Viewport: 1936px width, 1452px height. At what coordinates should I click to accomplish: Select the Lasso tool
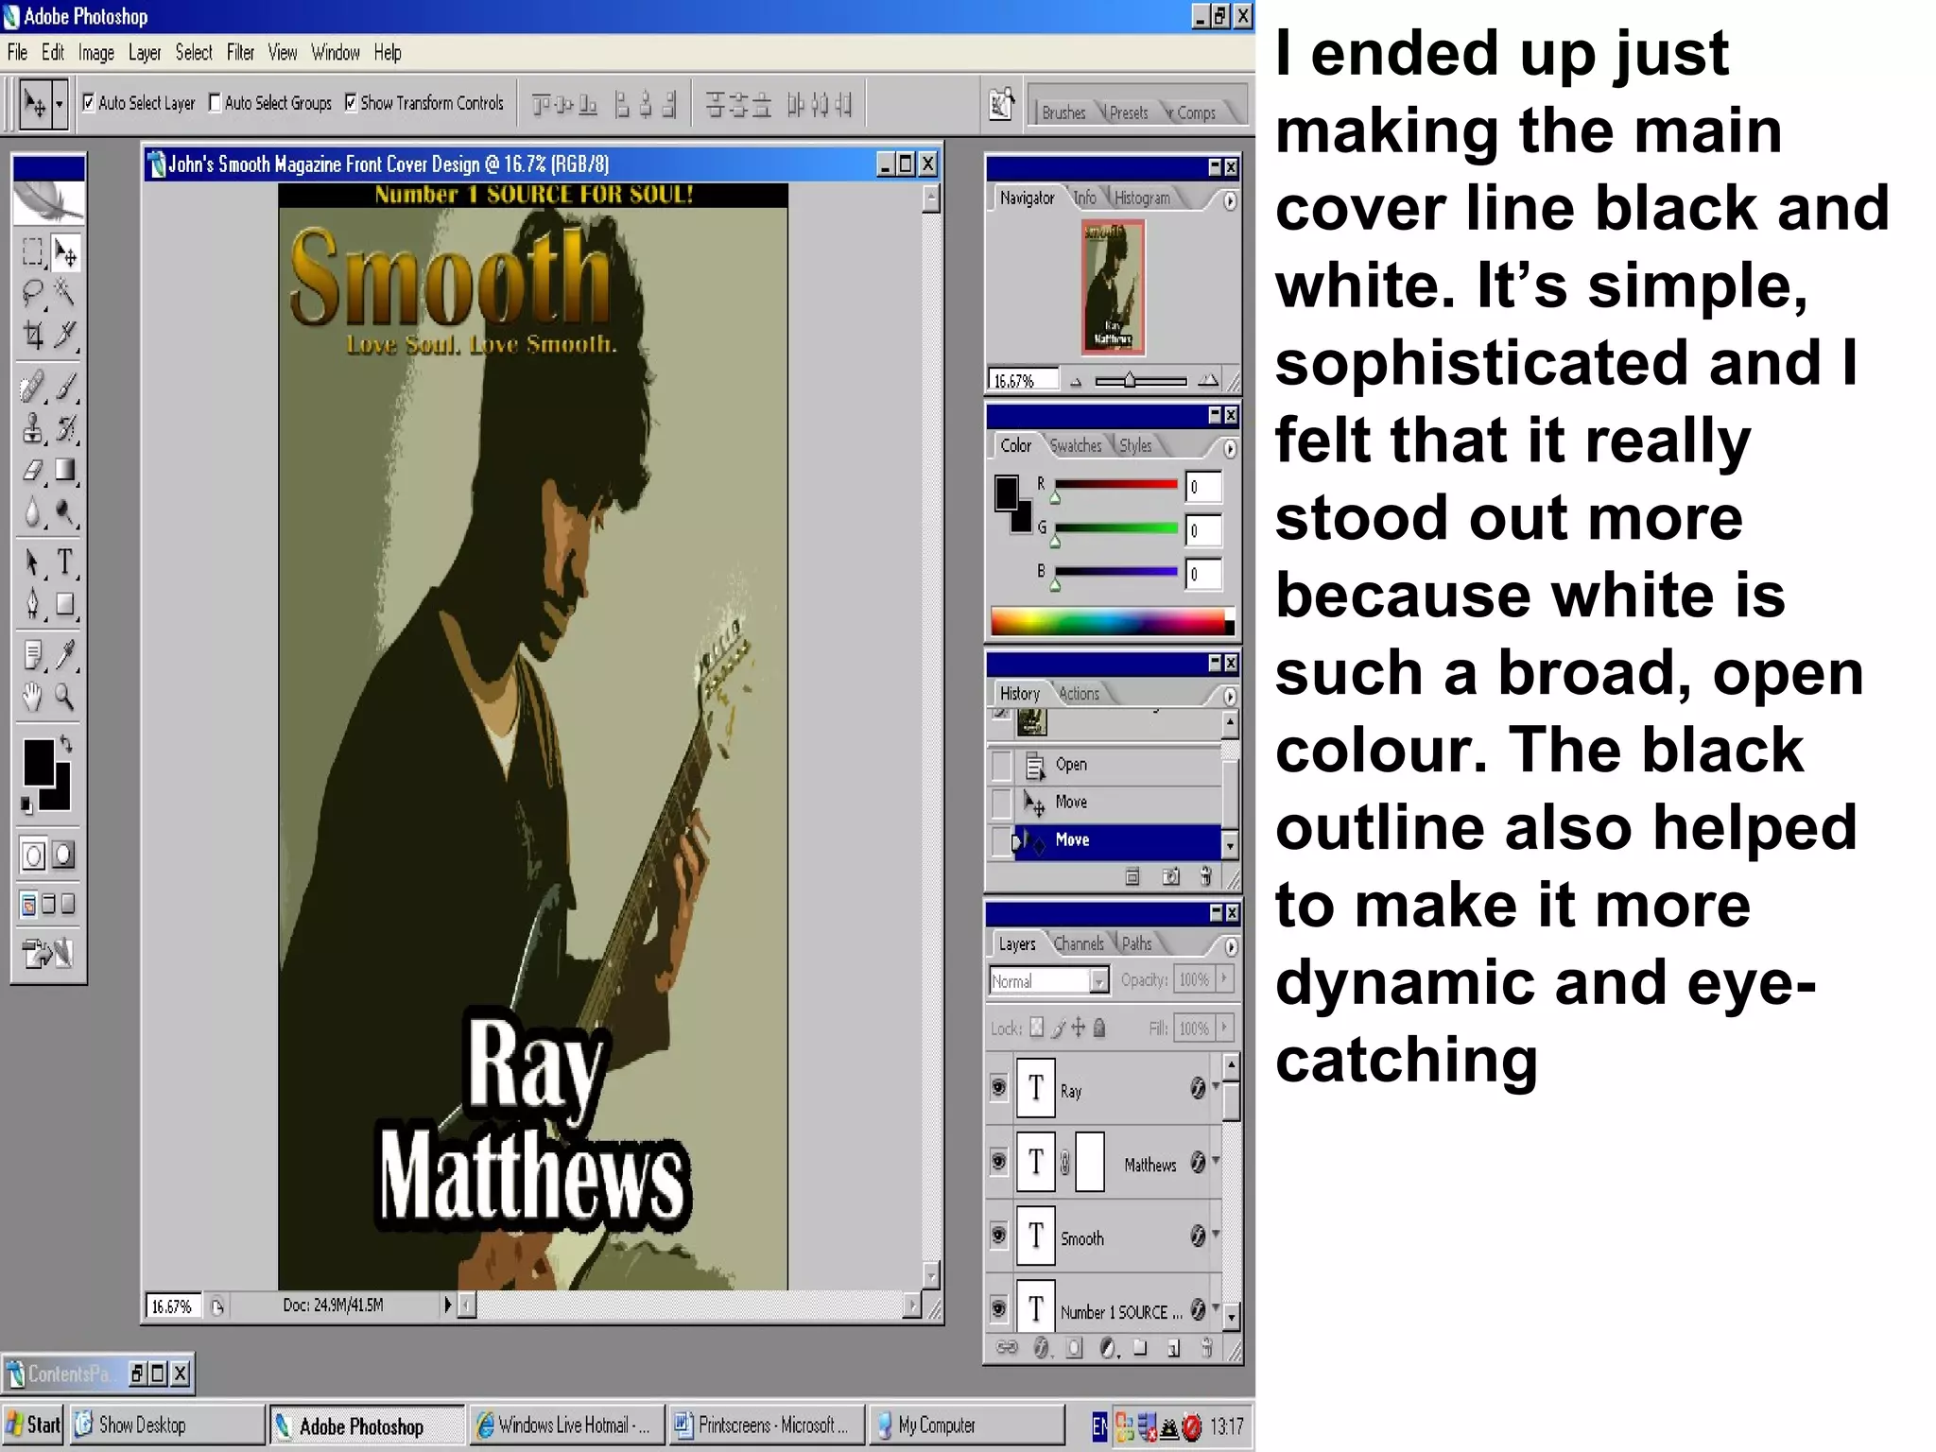coord(32,293)
